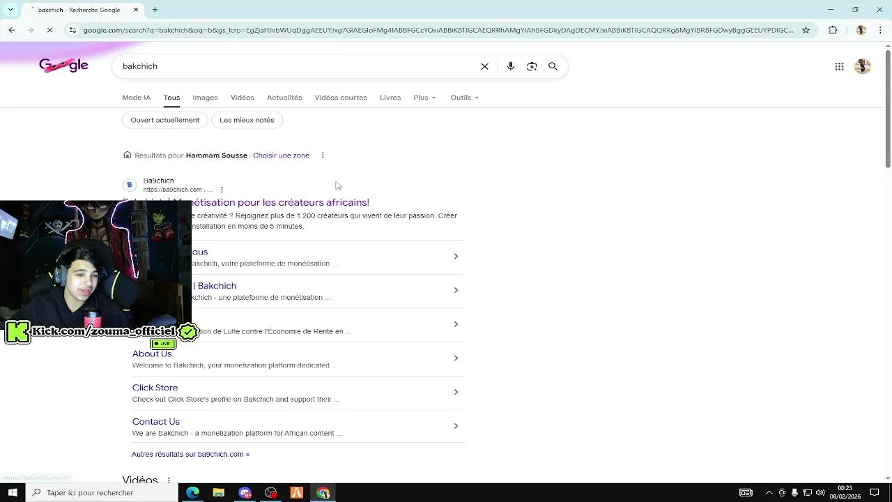Open the Chrome extensions menu
This screenshot has width=892, height=502.
(833, 30)
